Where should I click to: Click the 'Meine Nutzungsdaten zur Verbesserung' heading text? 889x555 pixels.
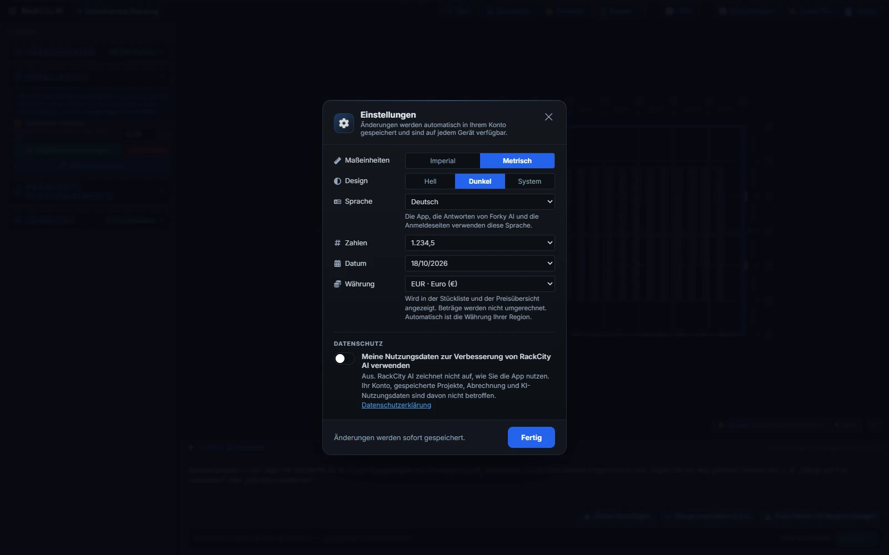pos(456,361)
